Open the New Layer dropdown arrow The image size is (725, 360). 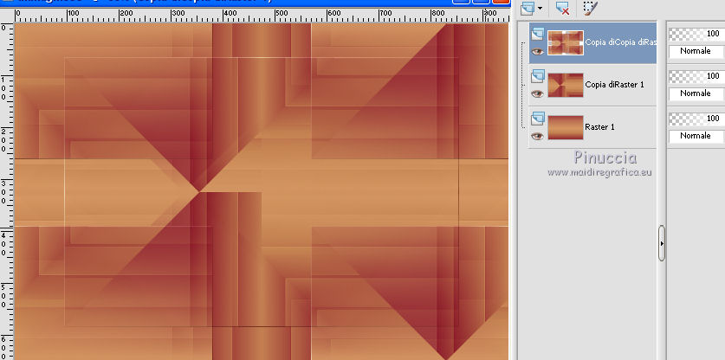540,9
